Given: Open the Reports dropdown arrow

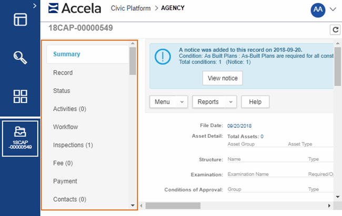Looking at the screenshot, I should (231, 102).
